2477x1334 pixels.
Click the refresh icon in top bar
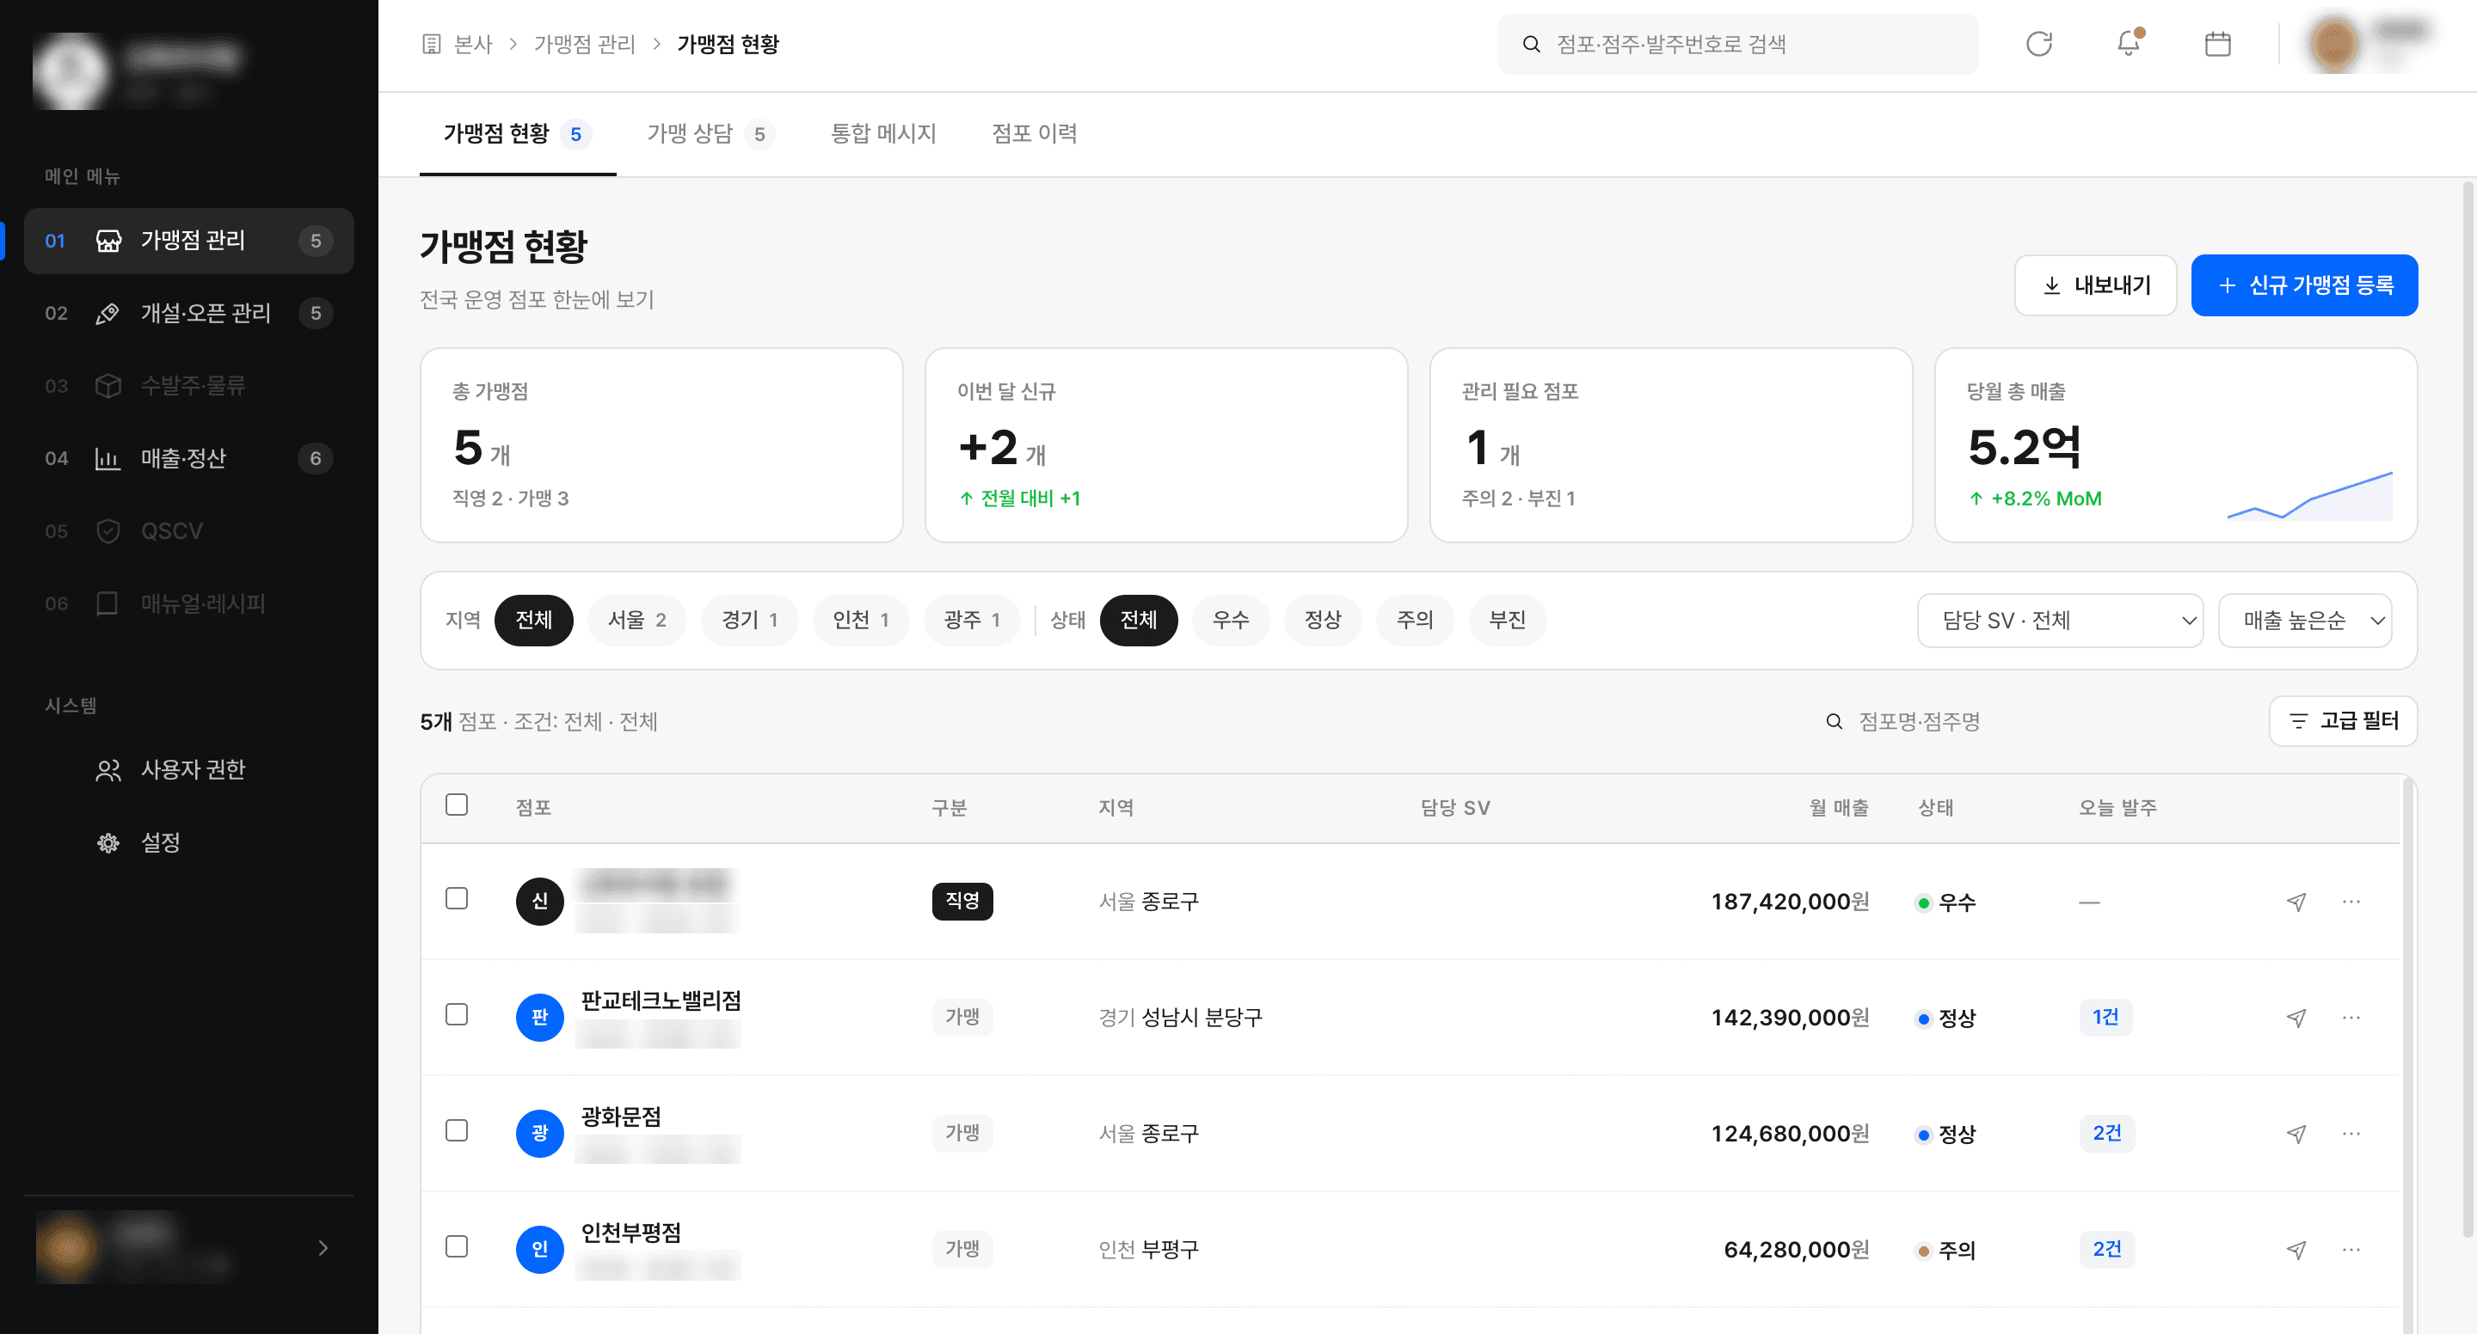[2038, 44]
